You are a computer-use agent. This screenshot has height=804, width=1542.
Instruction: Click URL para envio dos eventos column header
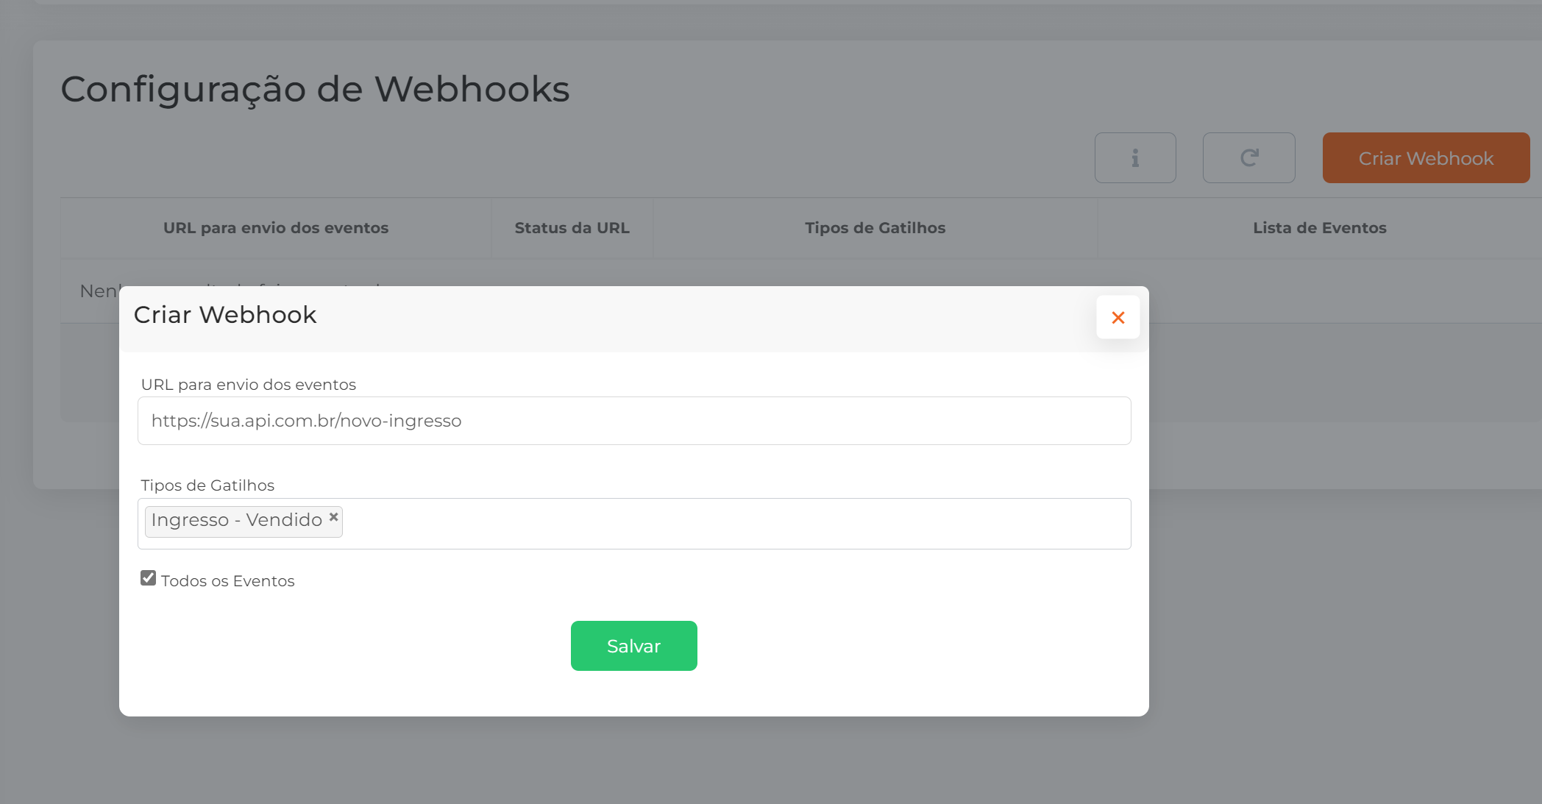point(276,228)
